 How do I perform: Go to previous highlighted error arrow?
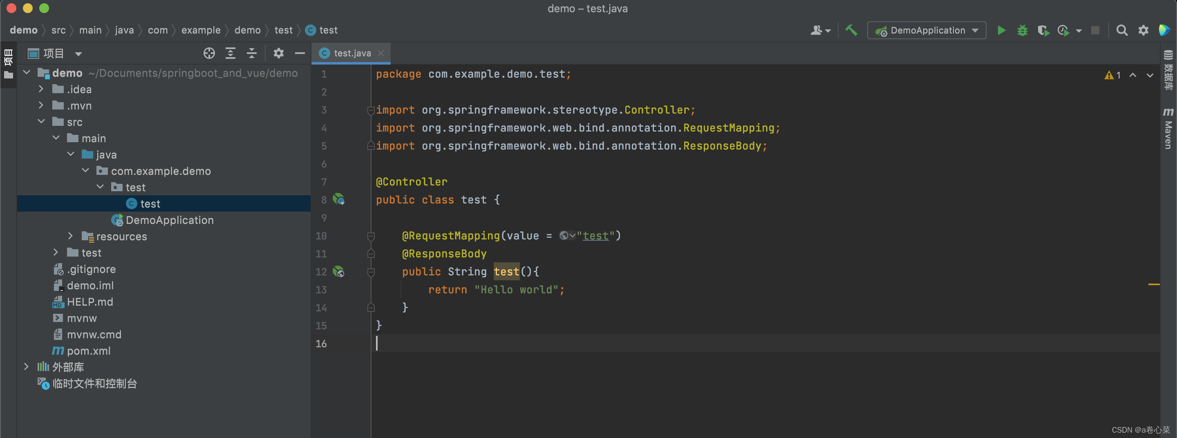point(1133,75)
